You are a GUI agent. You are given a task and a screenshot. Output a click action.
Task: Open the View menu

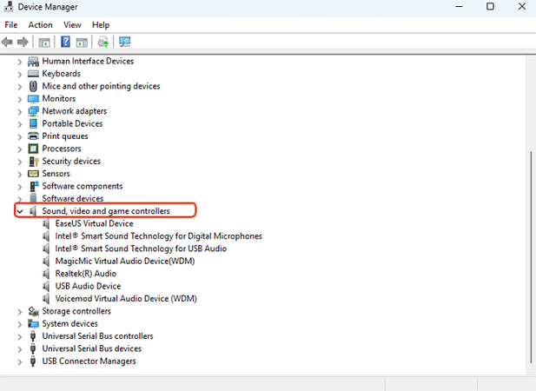[72, 25]
